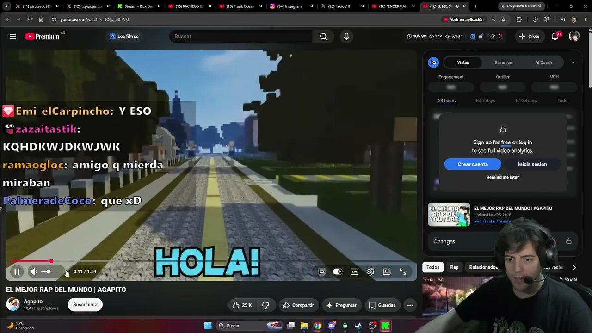This screenshot has width=592, height=333.
Task: Toggle autoplay switch in the player
Action: (x=338, y=271)
